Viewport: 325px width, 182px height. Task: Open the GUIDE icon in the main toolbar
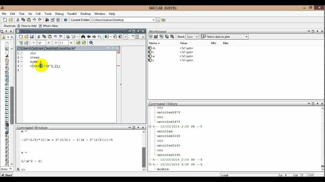tap(53, 20)
